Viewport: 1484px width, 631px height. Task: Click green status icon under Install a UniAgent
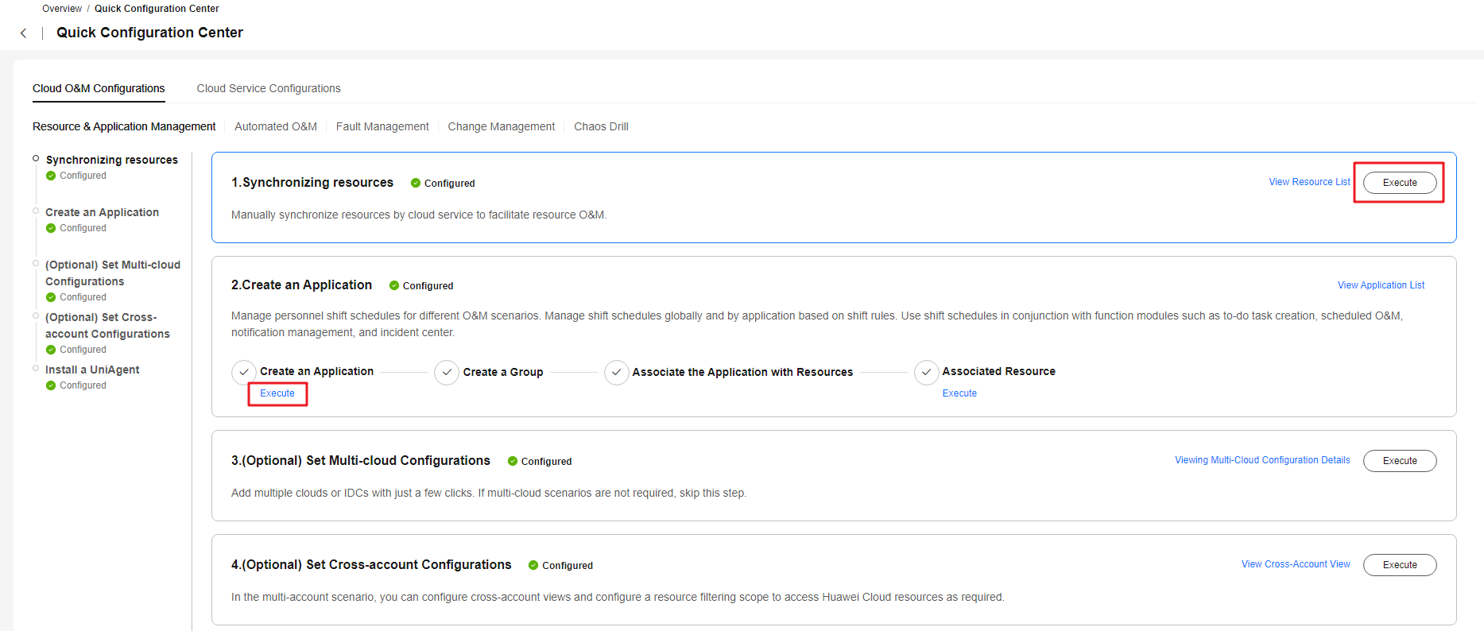[51, 385]
